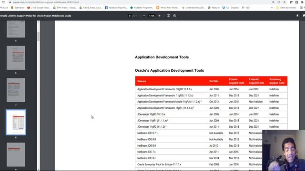Click Feb 2009 GA date cell
The height and width of the screenshot is (171, 305).
(x=214, y=164)
